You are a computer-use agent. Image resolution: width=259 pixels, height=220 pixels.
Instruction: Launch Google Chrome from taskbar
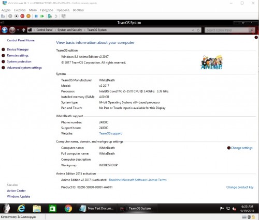pos(68,209)
